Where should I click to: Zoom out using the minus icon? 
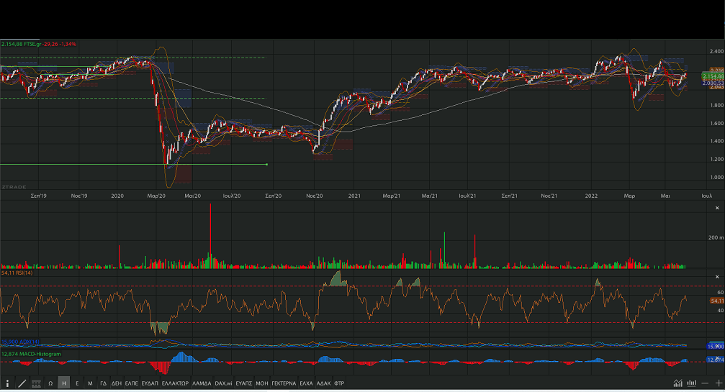pos(706,383)
